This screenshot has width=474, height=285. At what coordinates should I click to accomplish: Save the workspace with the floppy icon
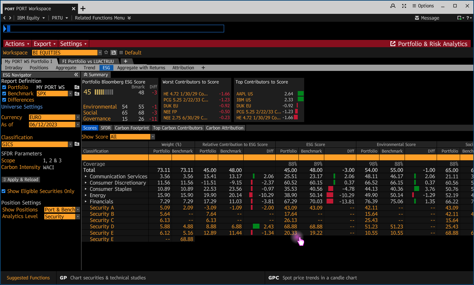114,52
